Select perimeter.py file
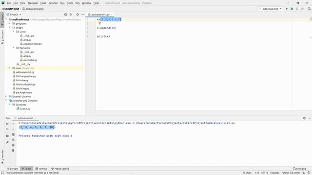This screenshot has height=175, width=312. click(30, 60)
